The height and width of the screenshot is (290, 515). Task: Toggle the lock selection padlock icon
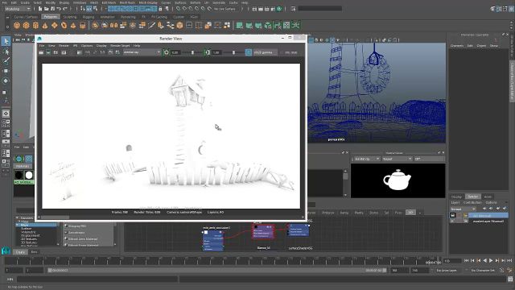click(x=161, y=9)
